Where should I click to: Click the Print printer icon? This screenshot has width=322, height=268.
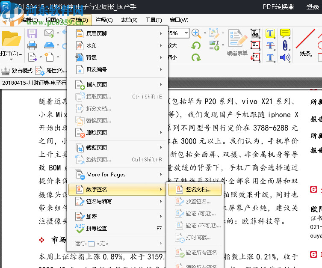coord(32,45)
